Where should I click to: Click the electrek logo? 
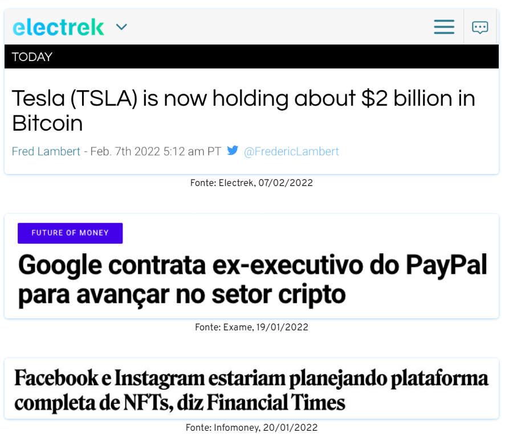59,27
